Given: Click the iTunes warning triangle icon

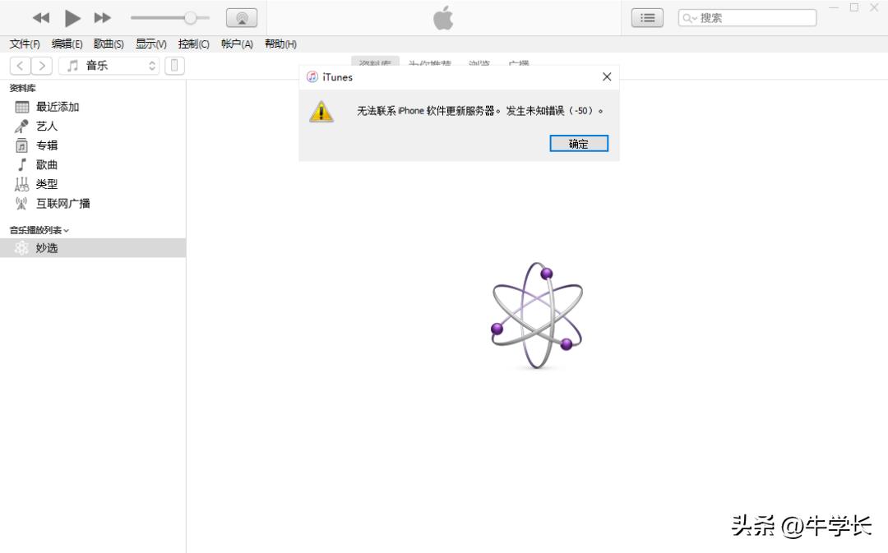Looking at the screenshot, I should [321, 110].
